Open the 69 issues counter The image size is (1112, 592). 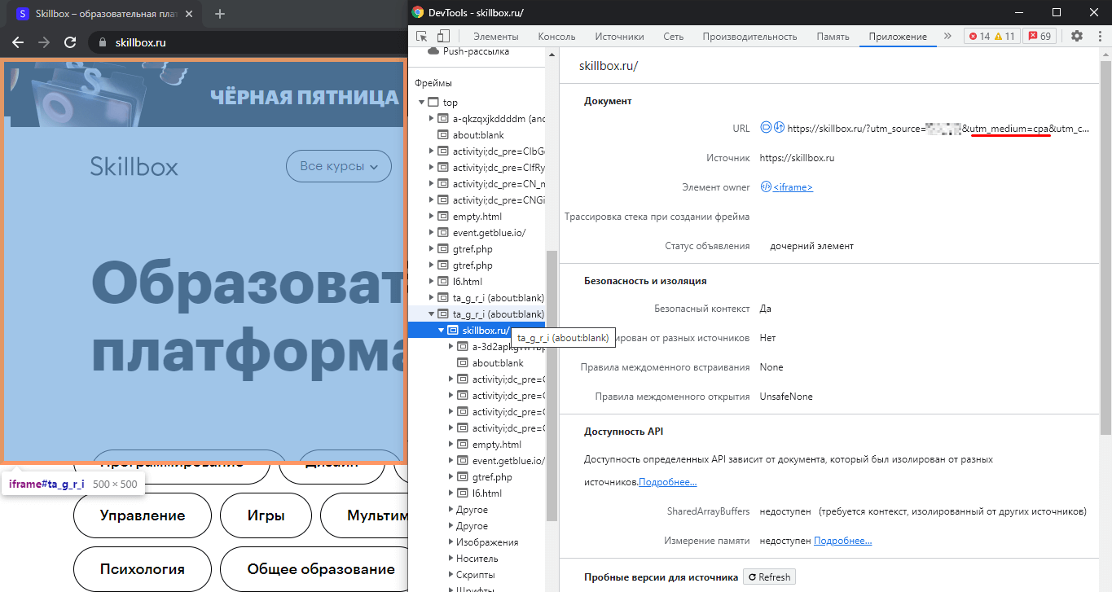(1039, 36)
